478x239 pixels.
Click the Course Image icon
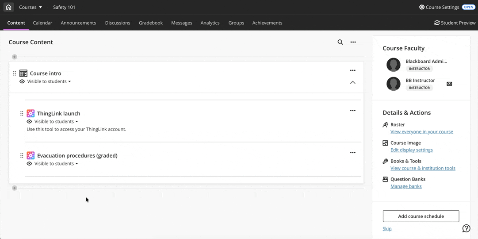click(x=385, y=143)
